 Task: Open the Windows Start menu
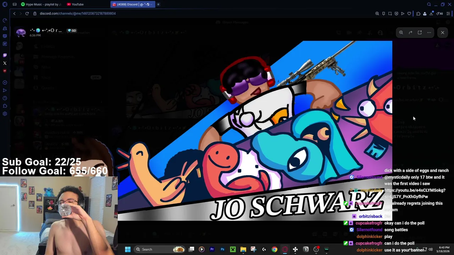point(128,249)
